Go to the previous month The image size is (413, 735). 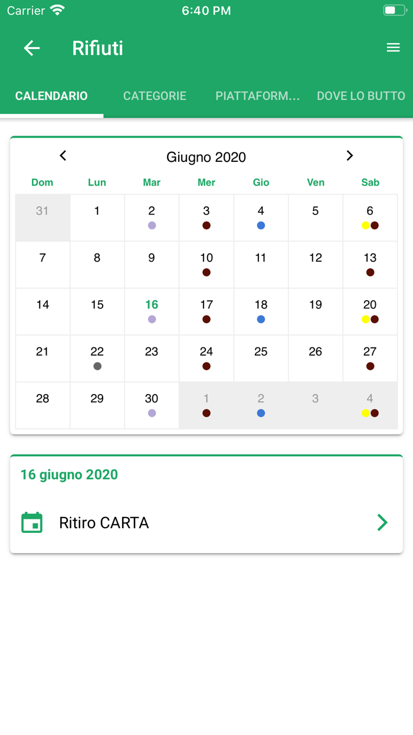[x=63, y=156]
